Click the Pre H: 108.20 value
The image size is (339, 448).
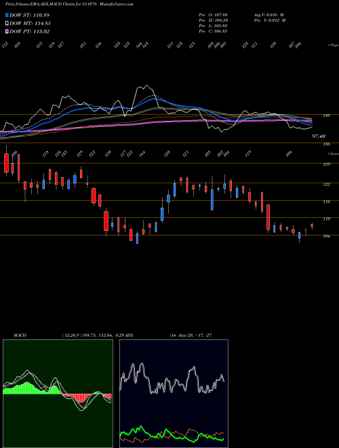[x=213, y=20]
